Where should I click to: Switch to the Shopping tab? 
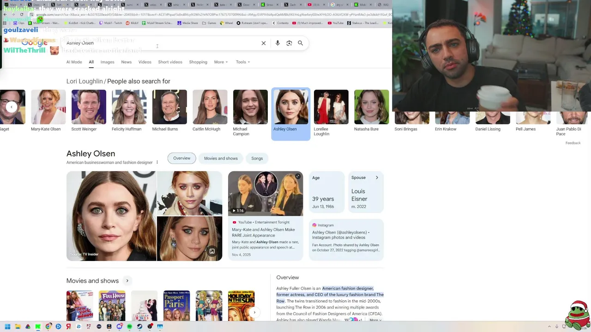198,62
